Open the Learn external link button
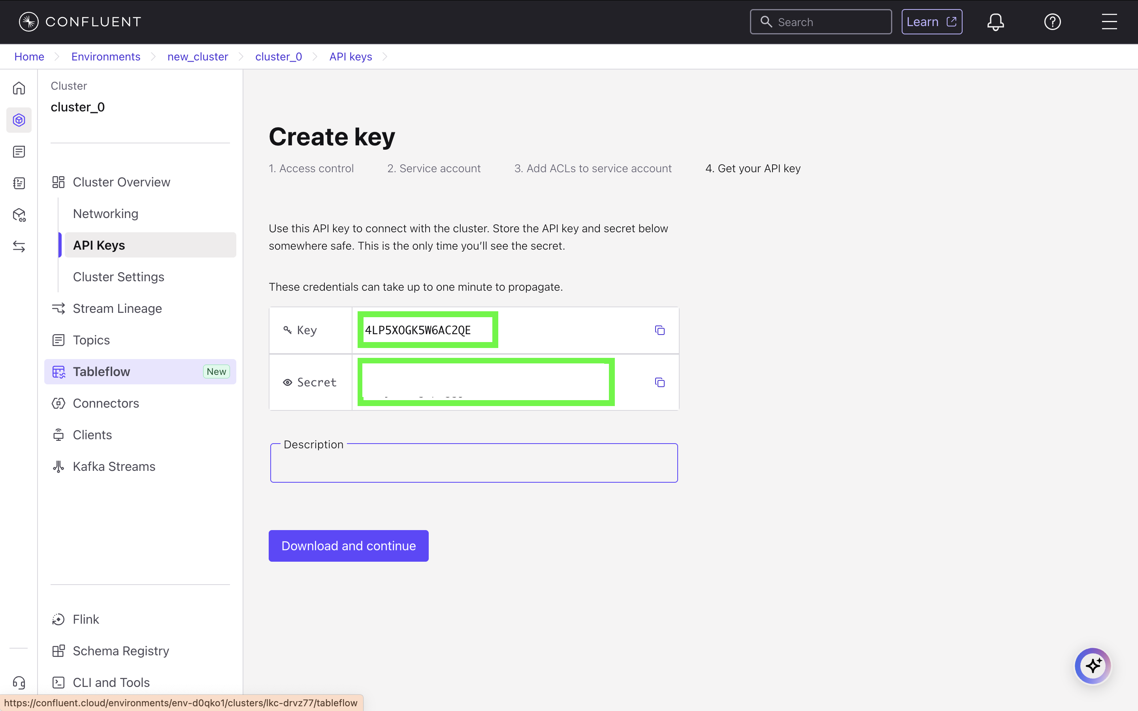 pos(932,21)
